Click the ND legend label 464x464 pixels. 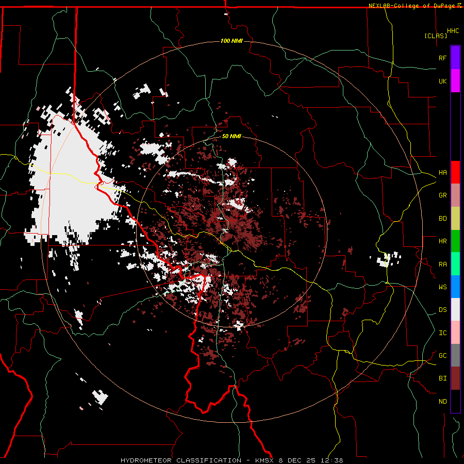442,402
